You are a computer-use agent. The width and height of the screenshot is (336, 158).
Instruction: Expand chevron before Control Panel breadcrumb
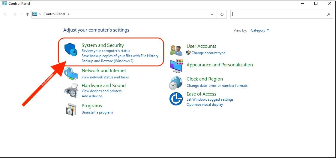coord(40,14)
